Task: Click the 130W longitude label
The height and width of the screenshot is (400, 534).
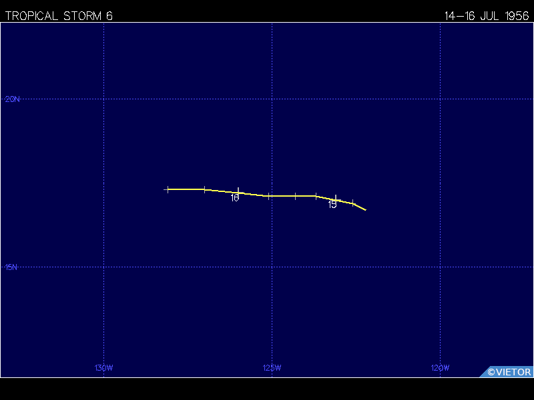Action: (x=103, y=368)
